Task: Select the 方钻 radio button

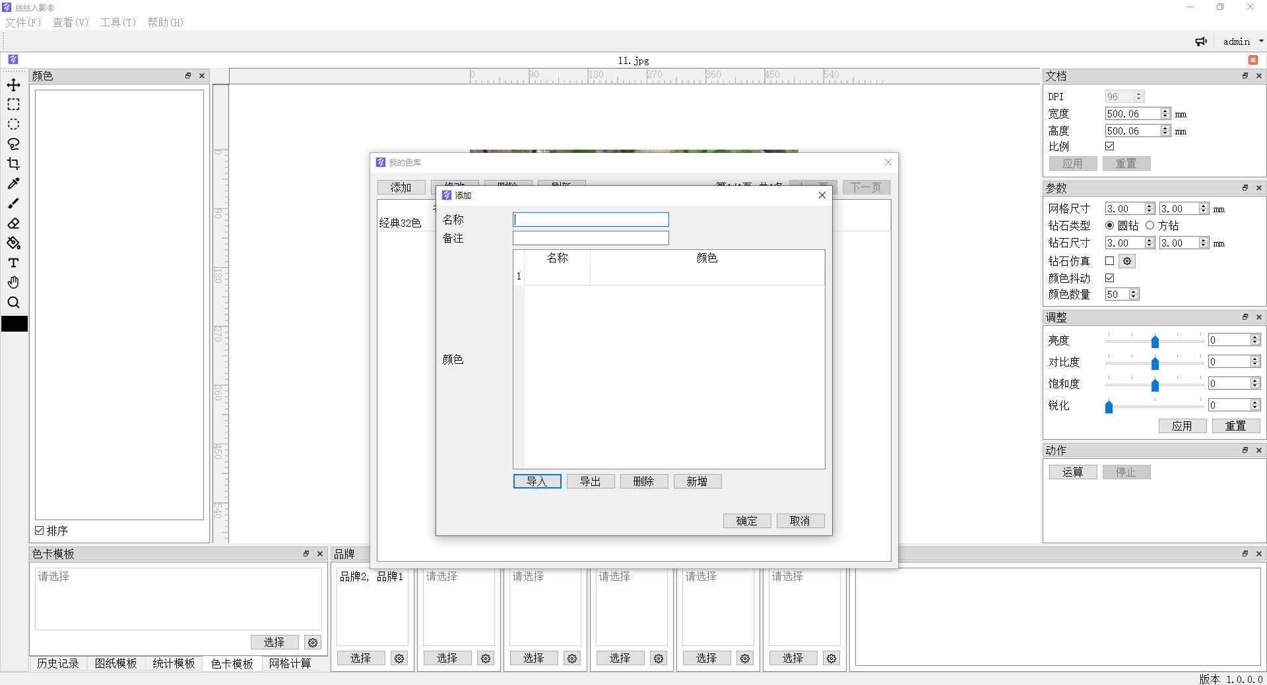Action: (x=1150, y=225)
